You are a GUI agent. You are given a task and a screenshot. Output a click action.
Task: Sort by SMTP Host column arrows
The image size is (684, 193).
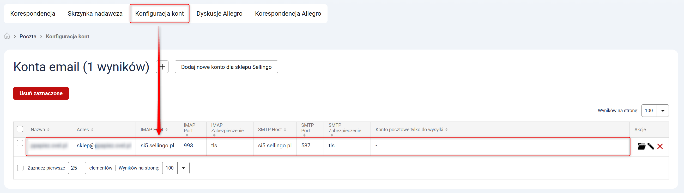point(285,130)
